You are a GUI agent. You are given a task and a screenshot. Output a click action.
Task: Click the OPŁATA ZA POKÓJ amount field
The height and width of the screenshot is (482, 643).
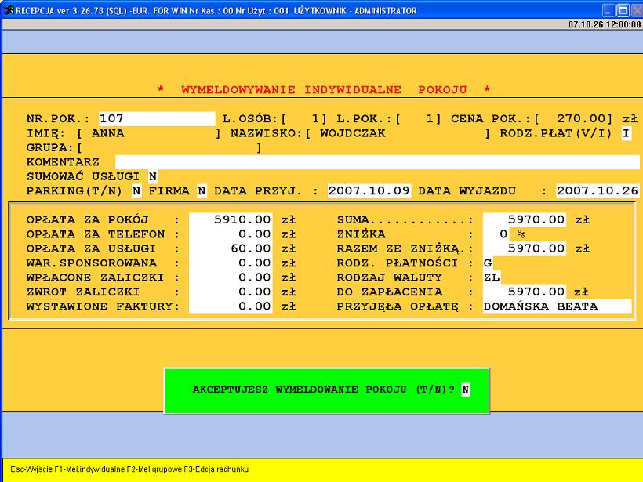coord(233,220)
